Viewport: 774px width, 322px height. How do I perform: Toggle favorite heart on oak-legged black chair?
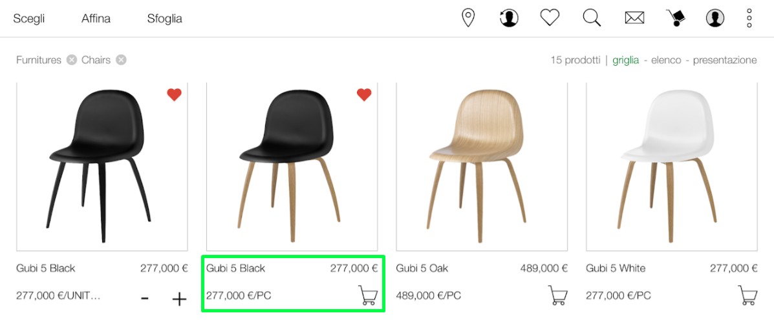pos(364,94)
